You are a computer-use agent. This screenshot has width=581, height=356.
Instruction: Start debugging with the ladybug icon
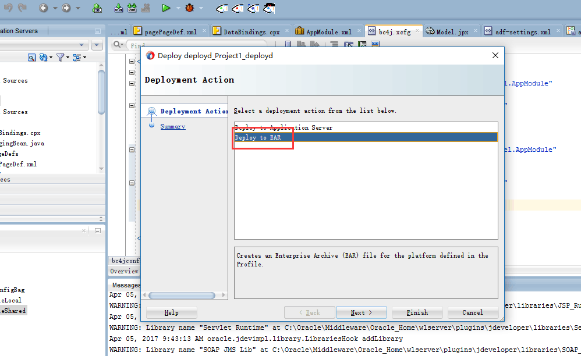coord(190,8)
